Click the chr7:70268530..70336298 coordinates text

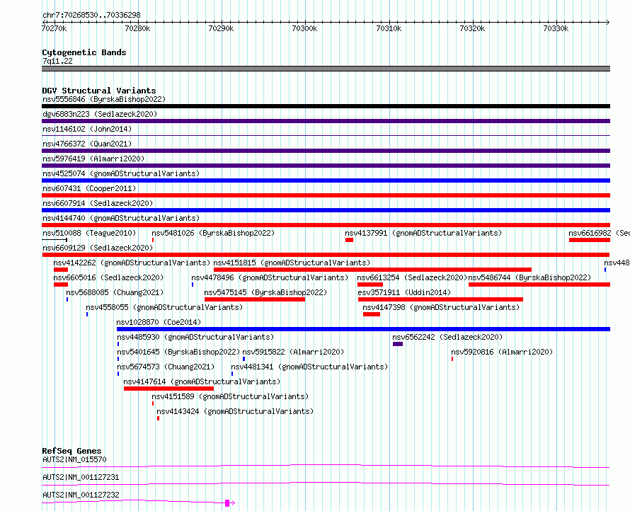point(91,15)
